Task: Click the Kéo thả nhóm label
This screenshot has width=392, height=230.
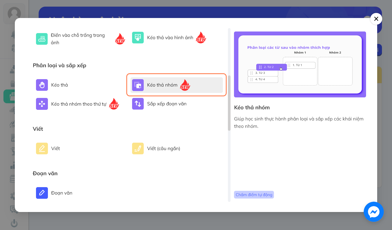Action: 162,85
